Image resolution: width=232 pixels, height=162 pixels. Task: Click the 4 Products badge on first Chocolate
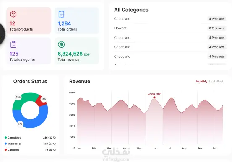(216, 19)
